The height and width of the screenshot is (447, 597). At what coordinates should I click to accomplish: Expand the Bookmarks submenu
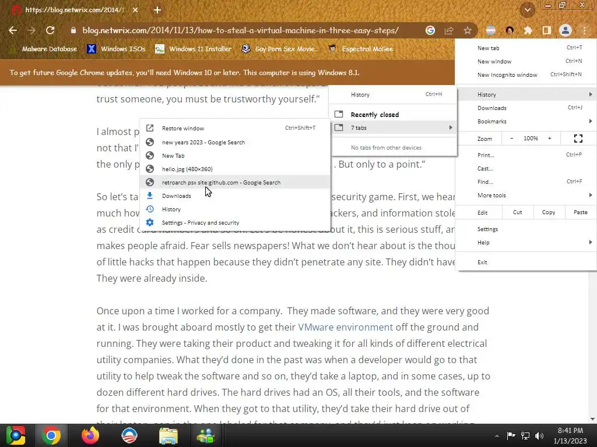[526, 121]
